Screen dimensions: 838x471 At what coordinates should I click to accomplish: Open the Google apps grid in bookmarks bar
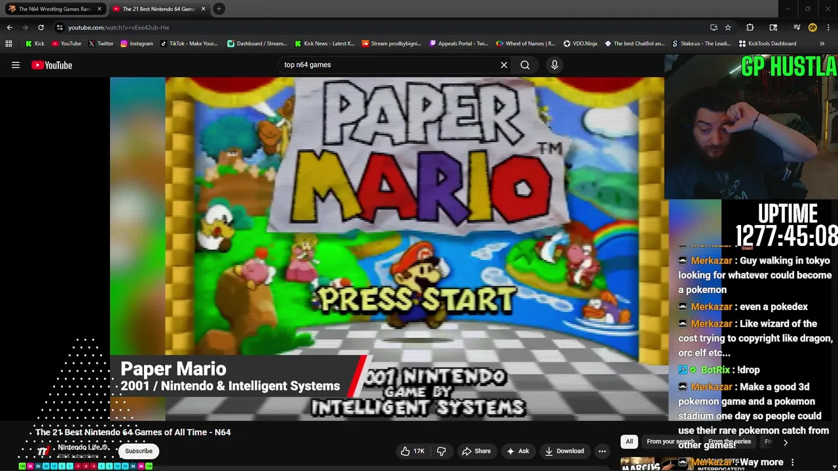9,44
